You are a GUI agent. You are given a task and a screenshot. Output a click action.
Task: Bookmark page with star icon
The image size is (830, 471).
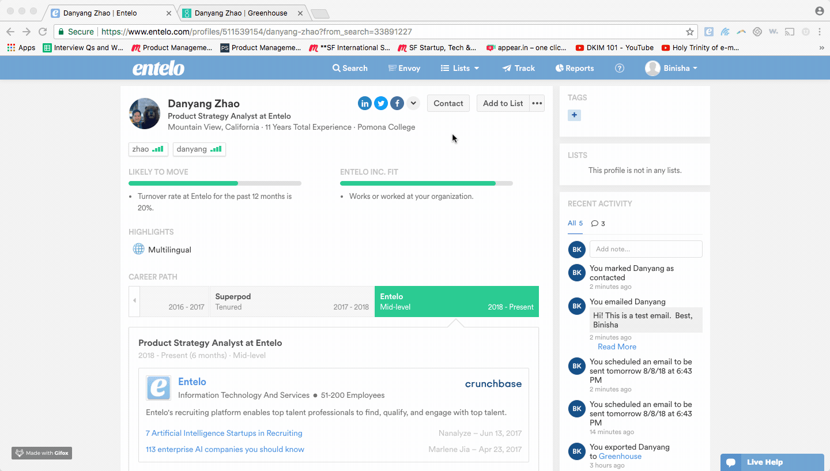[689, 32]
